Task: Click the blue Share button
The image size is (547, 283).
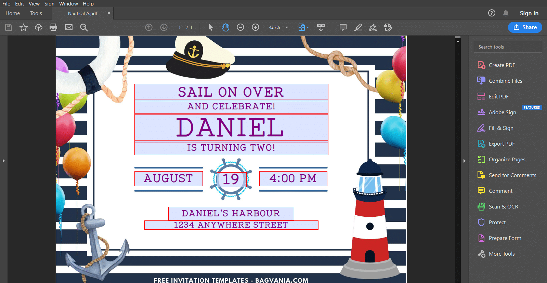Action: pyautogui.click(x=525, y=27)
